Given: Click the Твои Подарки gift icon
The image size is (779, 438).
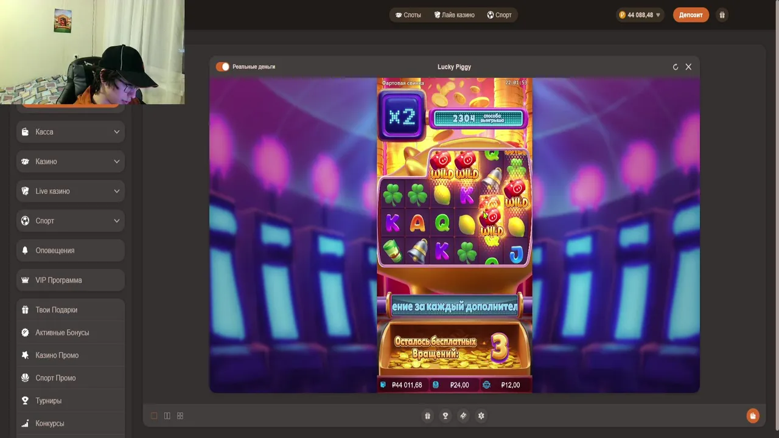Looking at the screenshot, I should pos(25,310).
